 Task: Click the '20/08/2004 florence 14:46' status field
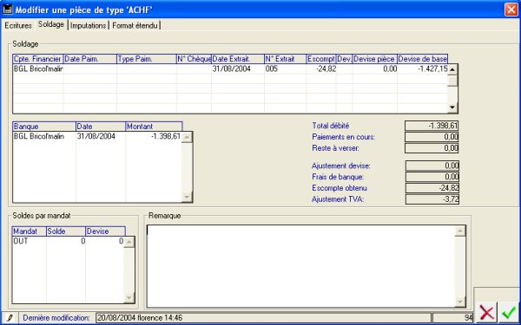(x=263, y=318)
